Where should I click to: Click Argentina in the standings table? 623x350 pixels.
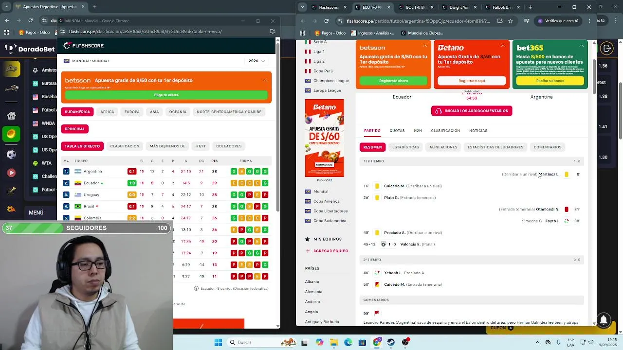92,172
